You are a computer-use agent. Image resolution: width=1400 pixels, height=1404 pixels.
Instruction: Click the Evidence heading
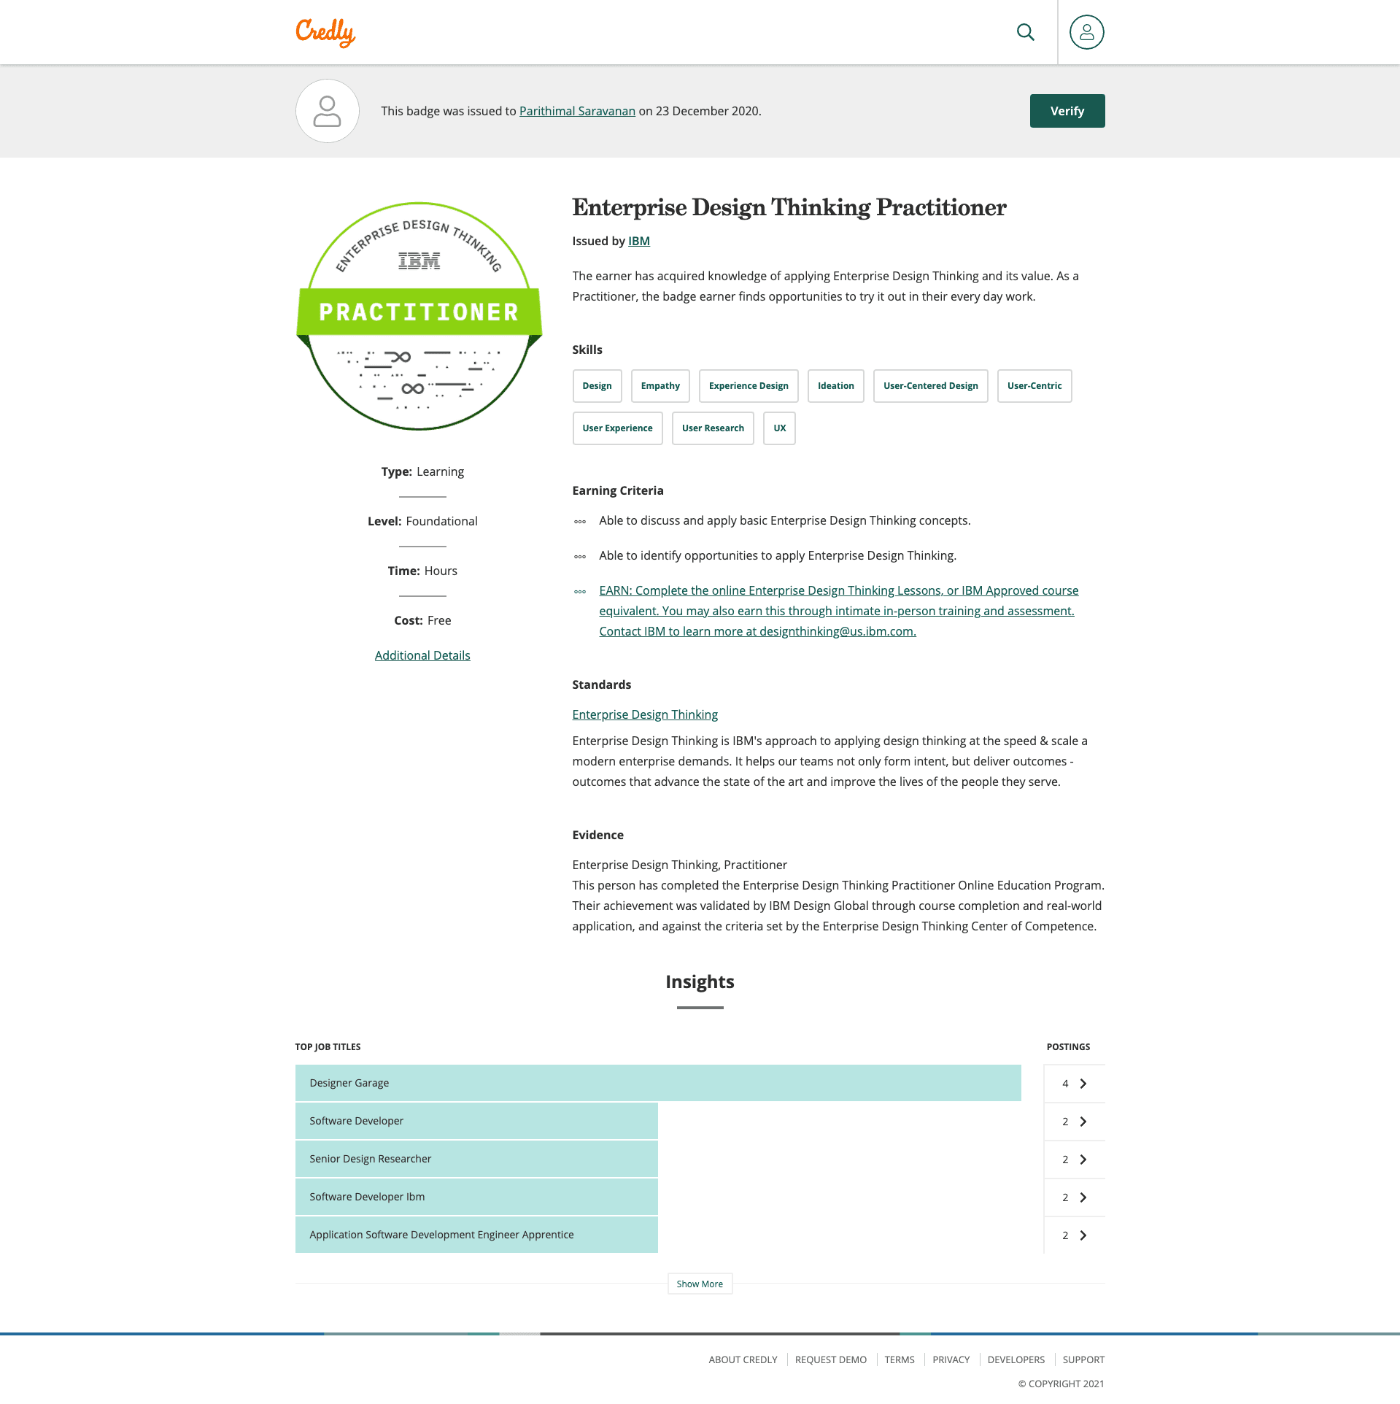(x=597, y=835)
